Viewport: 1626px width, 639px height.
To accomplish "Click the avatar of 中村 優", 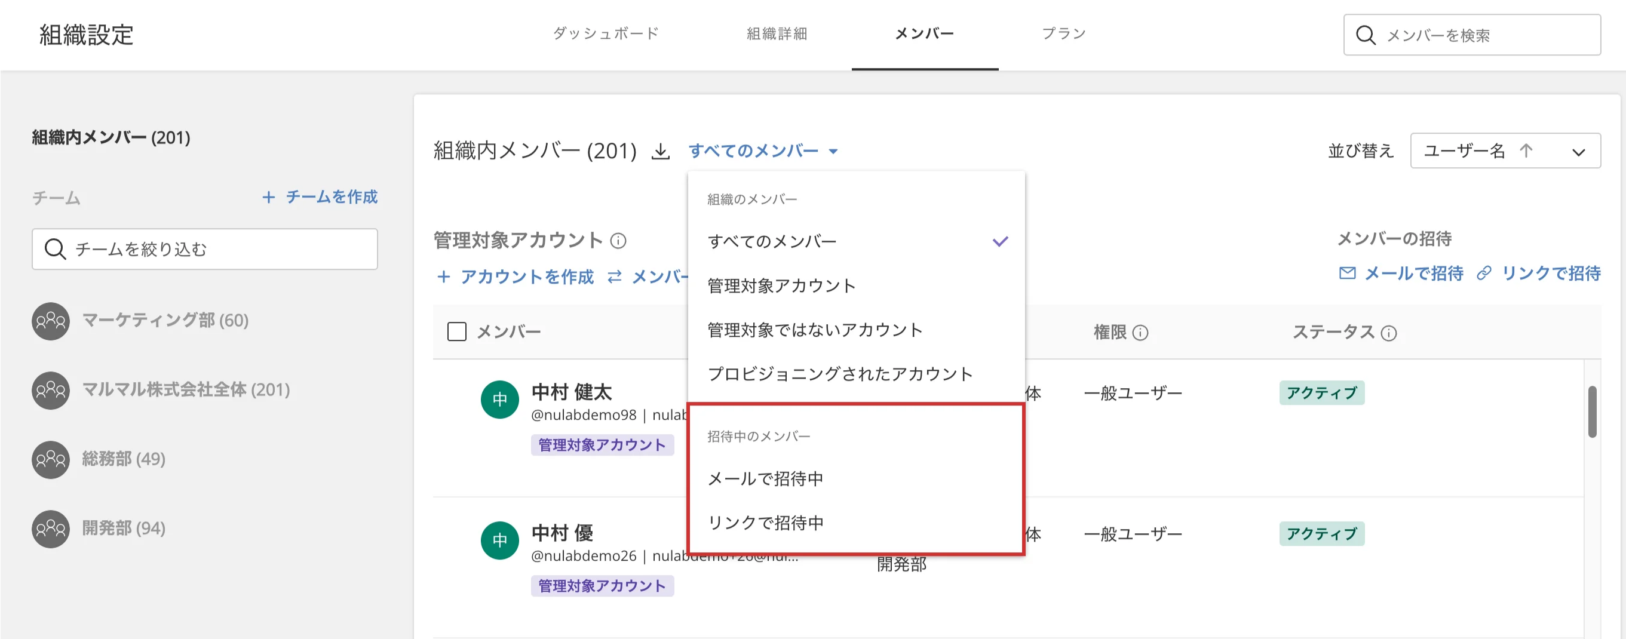I will pos(500,540).
